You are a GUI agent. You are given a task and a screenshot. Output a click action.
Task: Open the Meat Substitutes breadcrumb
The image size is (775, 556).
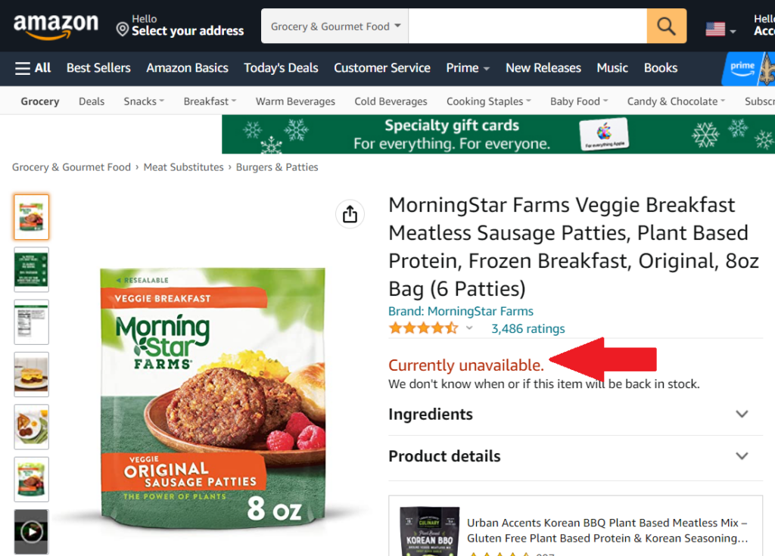click(x=183, y=167)
